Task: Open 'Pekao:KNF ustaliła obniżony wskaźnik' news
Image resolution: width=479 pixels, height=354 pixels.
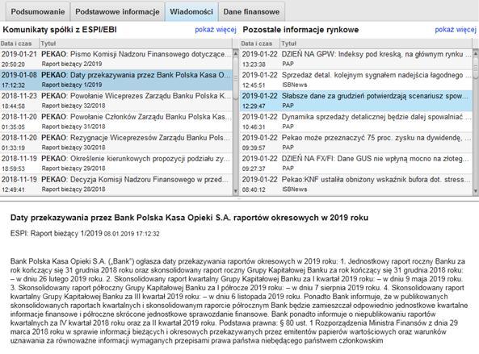Action: coord(356,184)
